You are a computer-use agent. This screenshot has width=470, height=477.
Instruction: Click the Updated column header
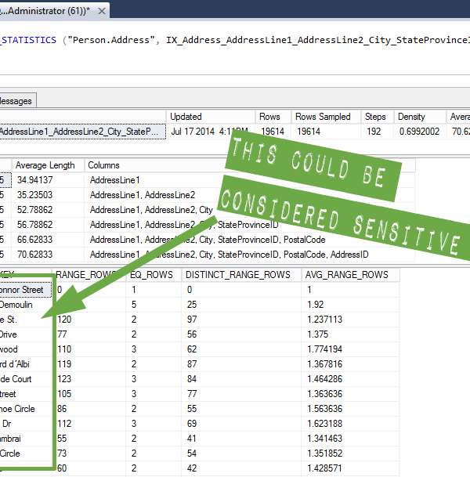[x=186, y=117]
